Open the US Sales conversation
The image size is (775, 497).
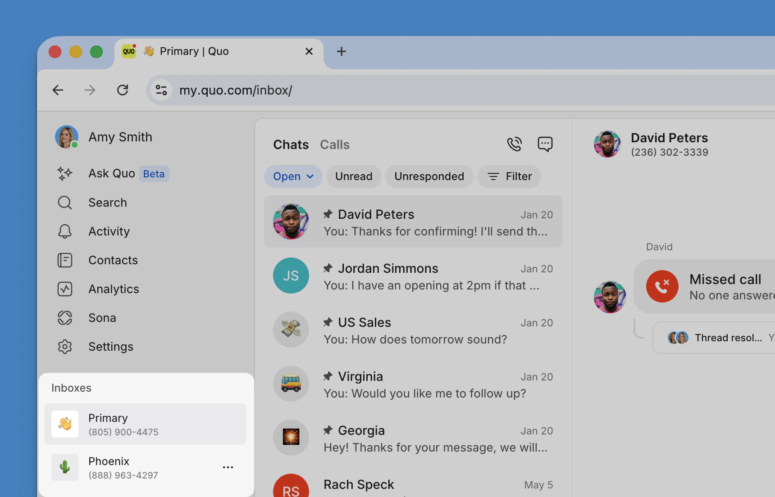point(413,330)
